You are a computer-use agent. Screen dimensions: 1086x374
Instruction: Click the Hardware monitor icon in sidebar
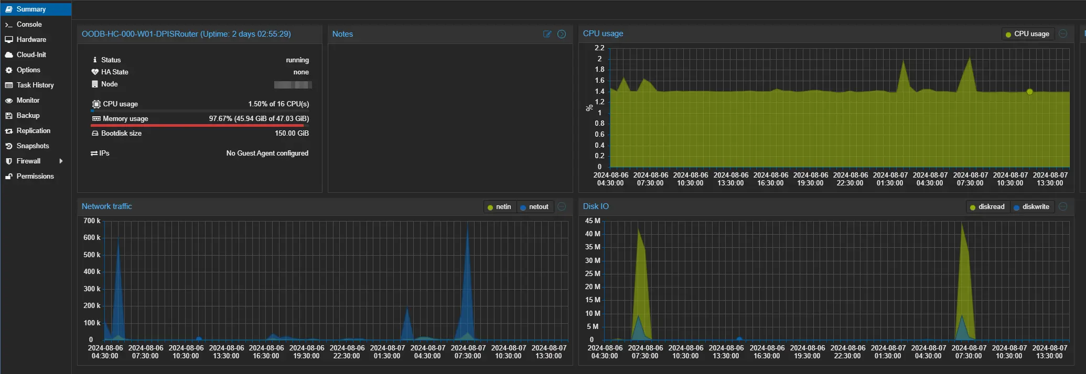pyautogui.click(x=8, y=40)
